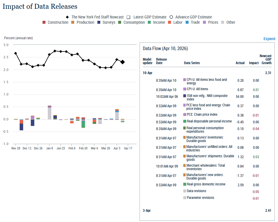This screenshot has height=222, width=278.
Task: Collapse the 10-Apr model update row
Action: [x=148, y=73]
